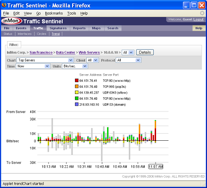Click the 64.151.76.41 server address text
Screen dimensions: 207x188
point(88,81)
